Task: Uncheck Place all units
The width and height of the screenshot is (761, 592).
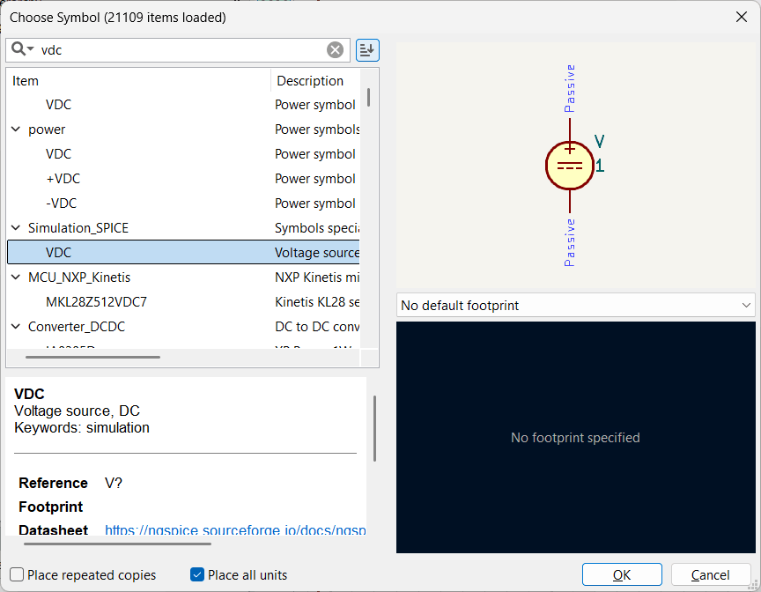Action: click(197, 575)
